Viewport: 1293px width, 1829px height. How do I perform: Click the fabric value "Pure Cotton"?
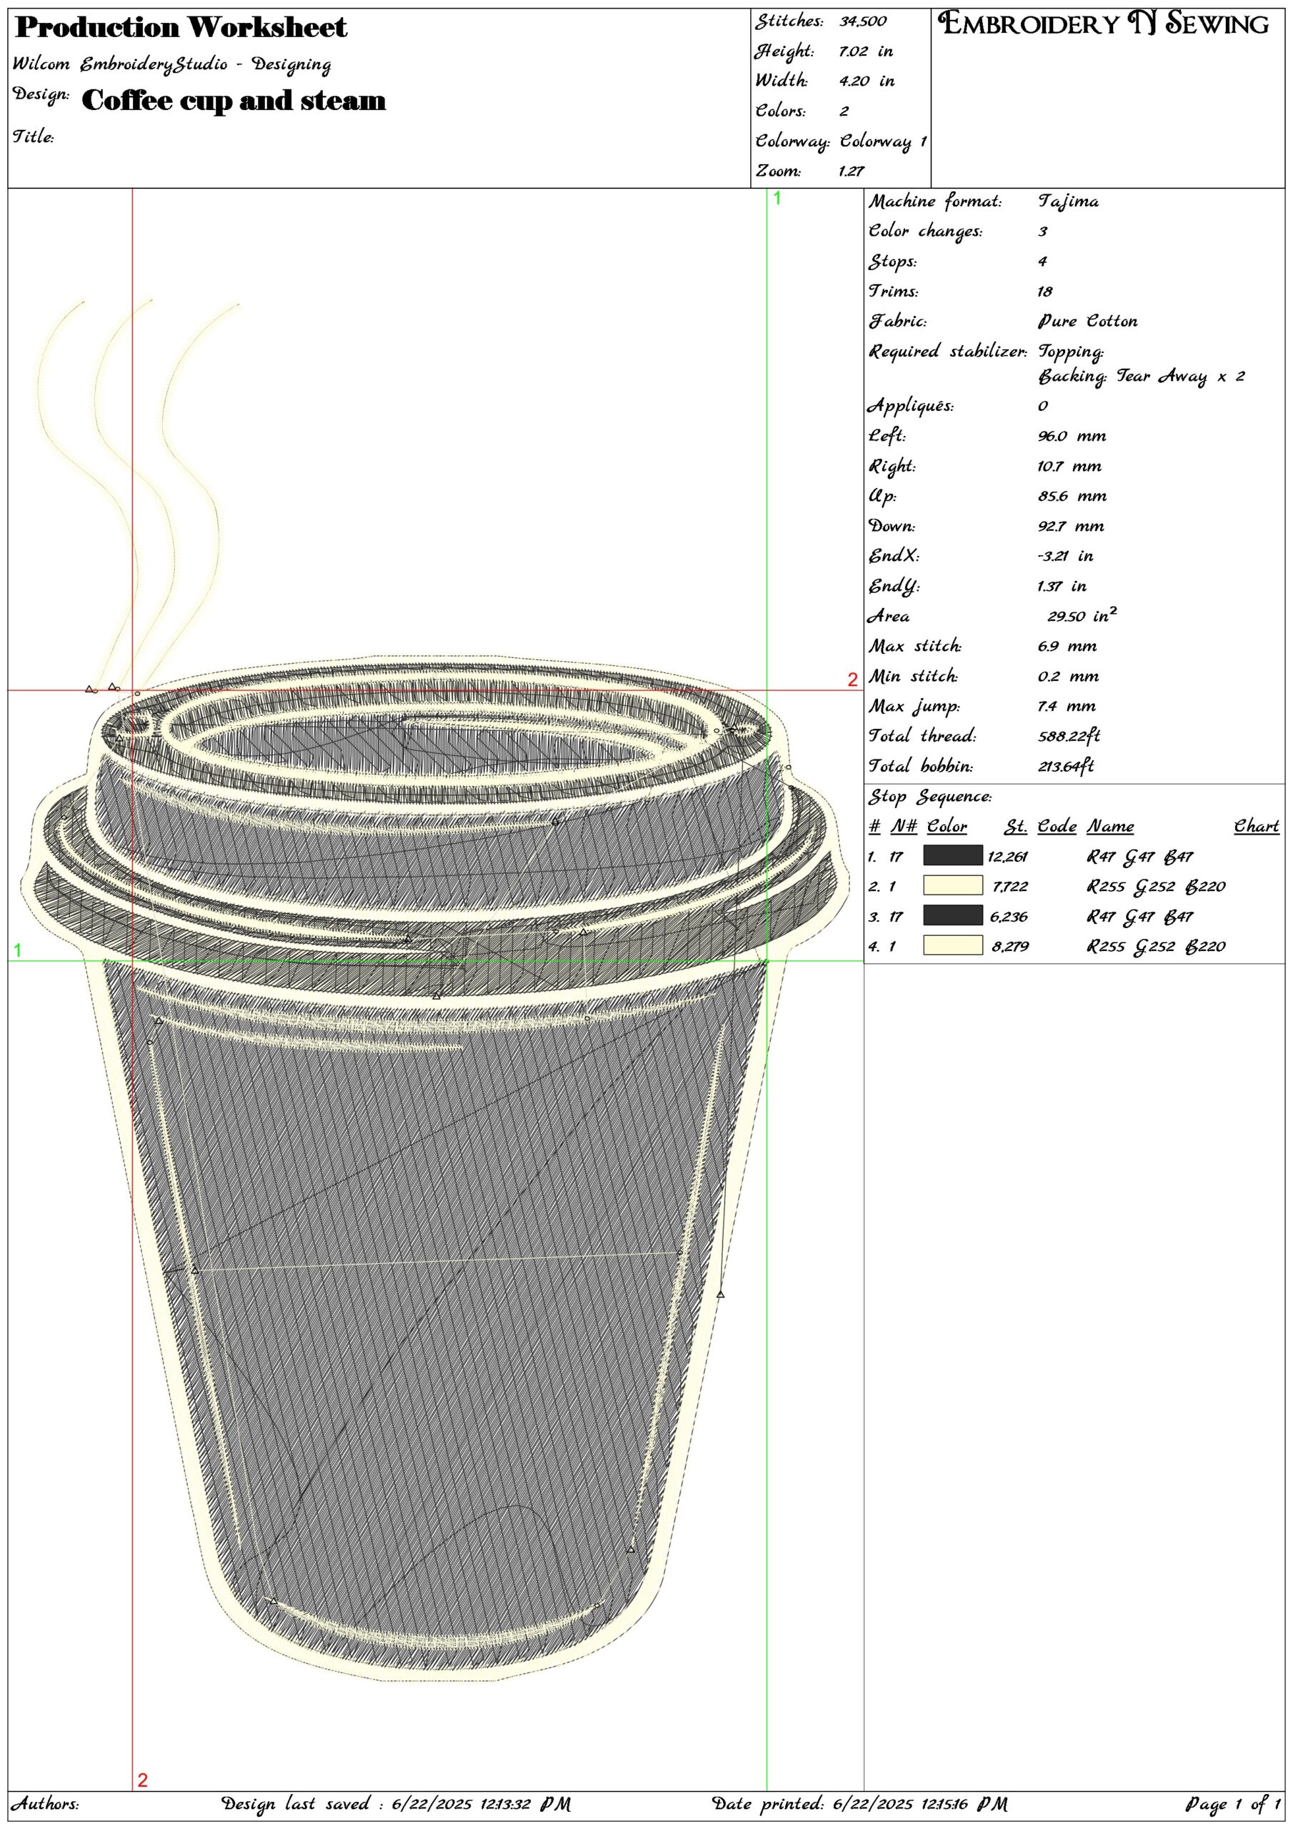coord(1088,321)
